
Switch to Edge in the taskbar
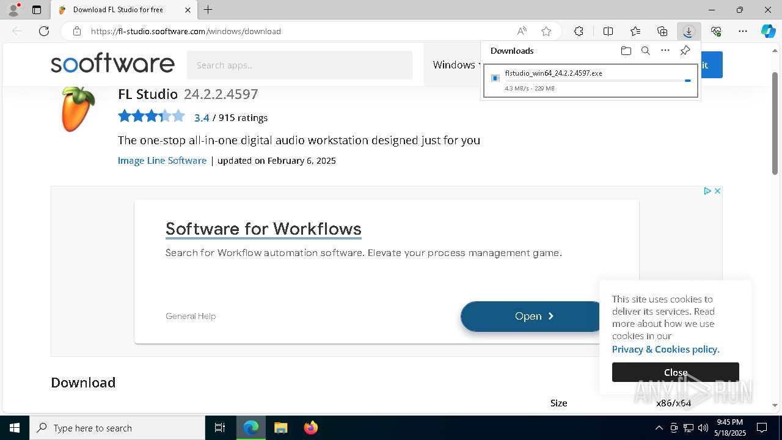click(251, 428)
